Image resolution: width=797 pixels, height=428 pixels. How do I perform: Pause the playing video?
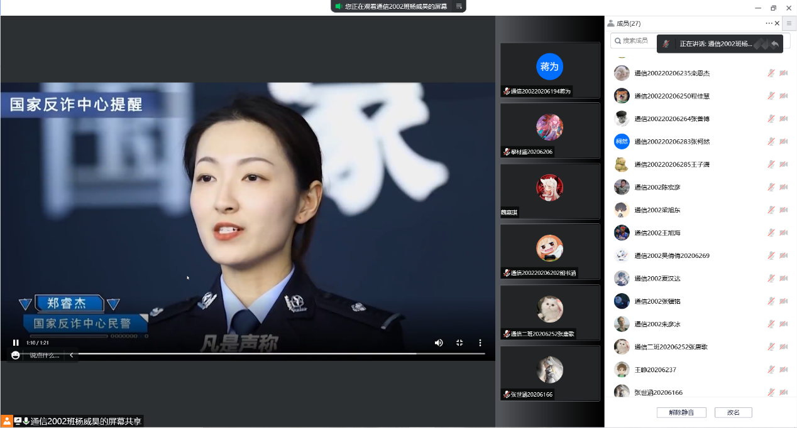coord(16,343)
